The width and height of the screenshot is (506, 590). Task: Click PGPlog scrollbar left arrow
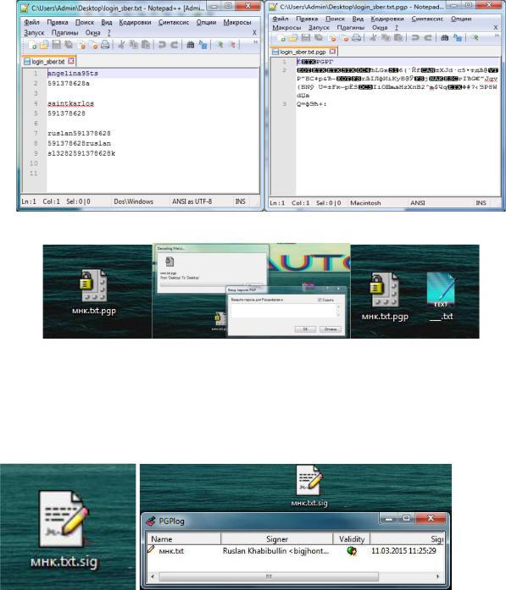pos(153,576)
